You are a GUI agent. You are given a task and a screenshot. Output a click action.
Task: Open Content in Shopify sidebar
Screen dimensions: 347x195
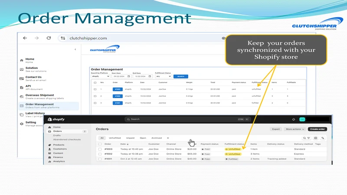(x=58, y=153)
